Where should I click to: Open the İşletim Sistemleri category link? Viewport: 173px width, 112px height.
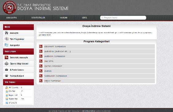pos(53,66)
